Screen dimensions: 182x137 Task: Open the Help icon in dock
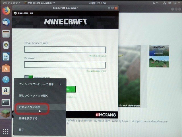pyautogui.click(x=6, y=80)
